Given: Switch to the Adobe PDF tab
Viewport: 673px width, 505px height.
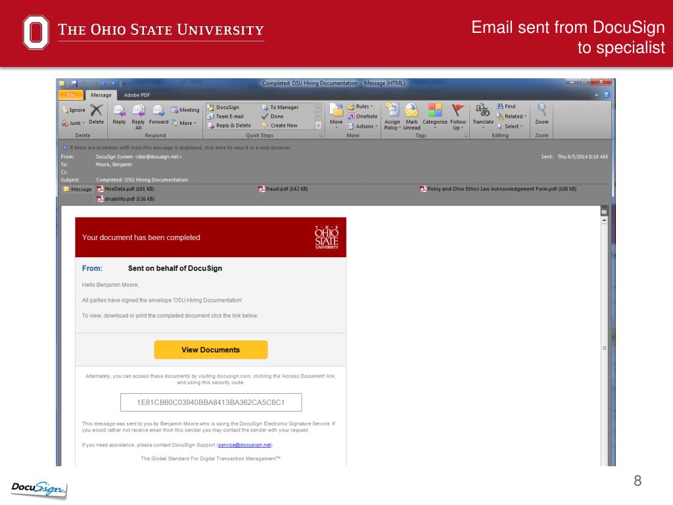Looking at the screenshot, I should [x=137, y=95].
